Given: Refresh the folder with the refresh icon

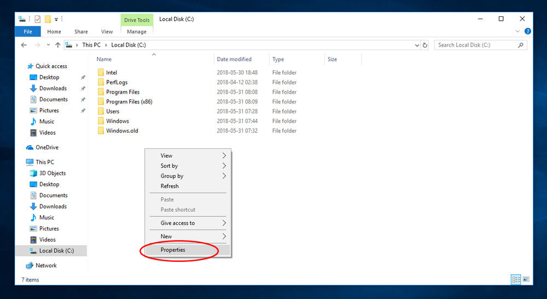Looking at the screenshot, I should pyautogui.click(x=425, y=45).
